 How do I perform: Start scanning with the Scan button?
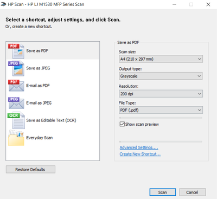click(163, 192)
